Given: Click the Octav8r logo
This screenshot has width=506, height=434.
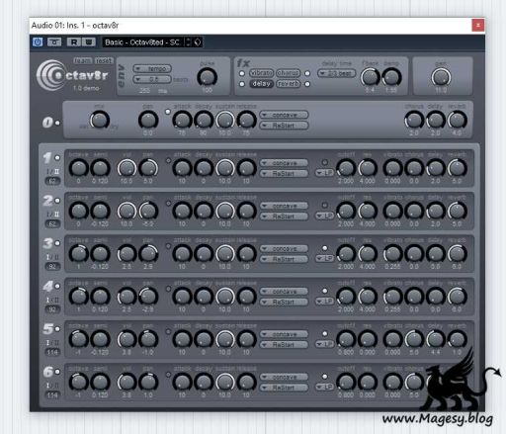Looking at the screenshot, I should click(x=72, y=75).
